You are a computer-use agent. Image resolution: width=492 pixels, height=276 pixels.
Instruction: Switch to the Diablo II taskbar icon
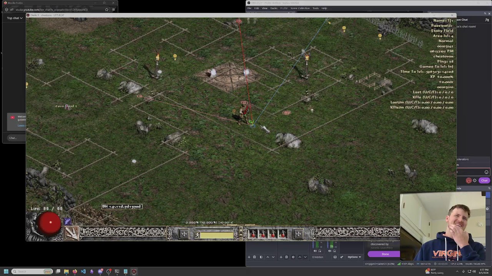click(134, 271)
